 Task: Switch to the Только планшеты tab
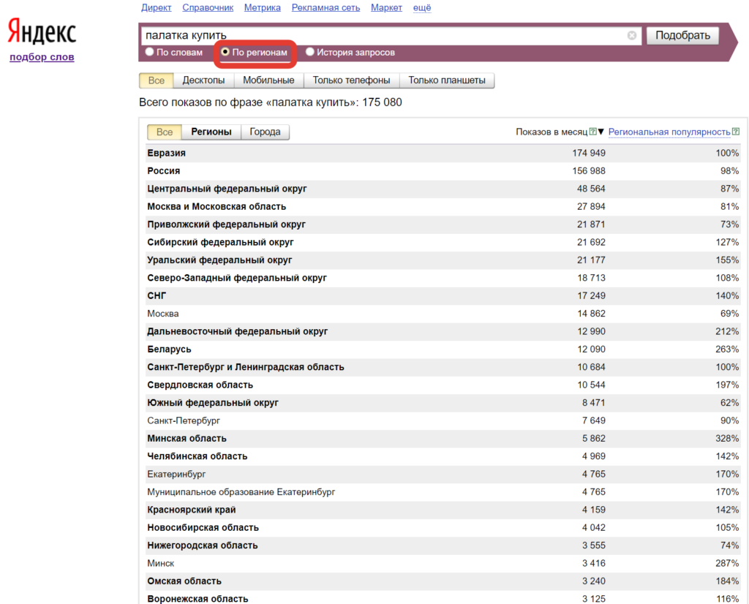[447, 80]
